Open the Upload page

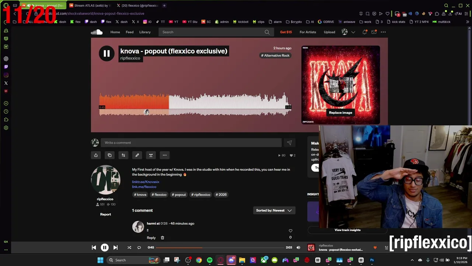point(329,32)
